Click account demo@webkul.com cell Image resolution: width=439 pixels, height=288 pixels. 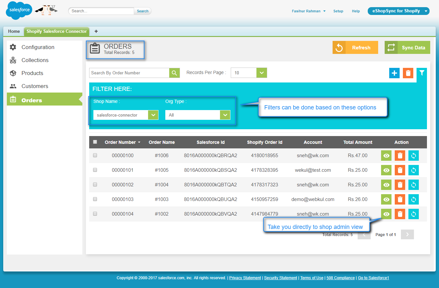click(x=313, y=199)
